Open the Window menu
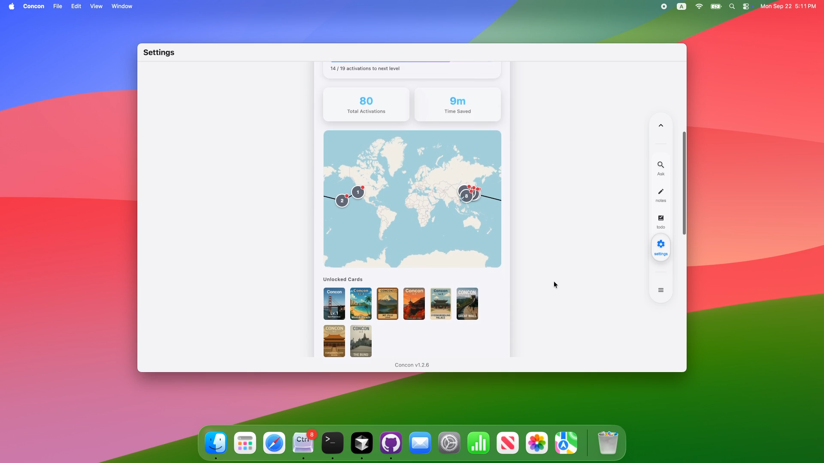This screenshot has height=463, width=824. pyautogui.click(x=122, y=6)
